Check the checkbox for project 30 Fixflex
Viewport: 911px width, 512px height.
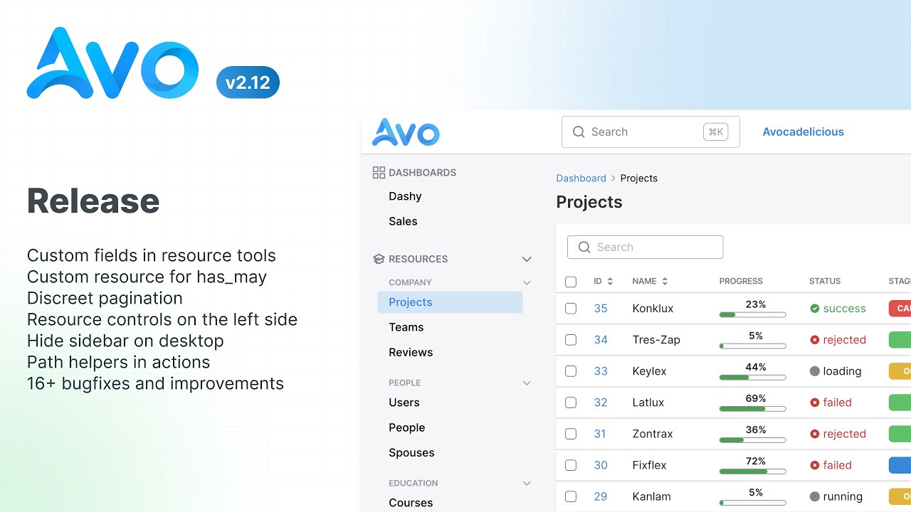[571, 465]
